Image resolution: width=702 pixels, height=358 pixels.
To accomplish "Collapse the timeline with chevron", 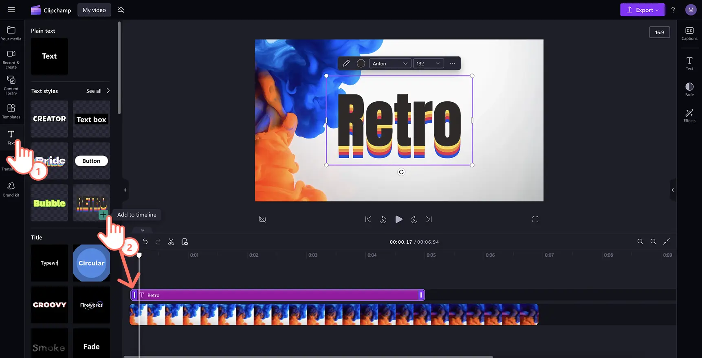I will (143, 230).
